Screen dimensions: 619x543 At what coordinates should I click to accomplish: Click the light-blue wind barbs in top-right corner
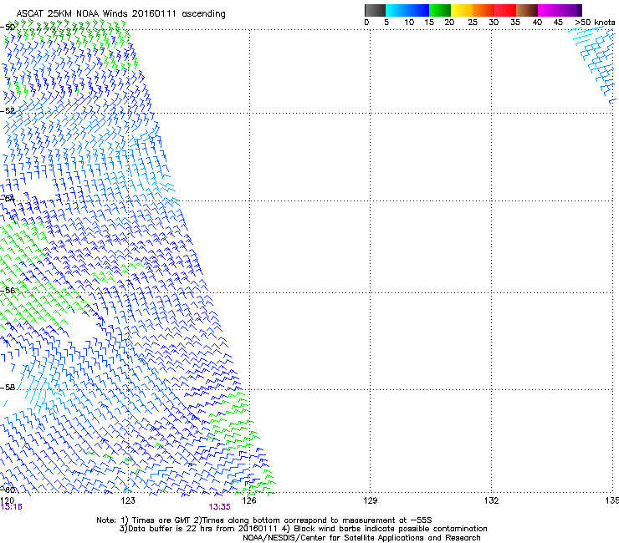(593, 65)
